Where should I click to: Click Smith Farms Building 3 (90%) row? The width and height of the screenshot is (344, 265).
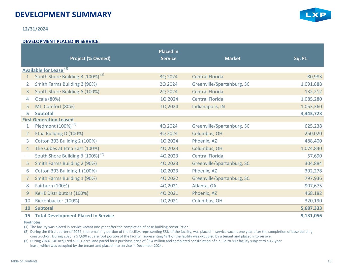point(173,84)
